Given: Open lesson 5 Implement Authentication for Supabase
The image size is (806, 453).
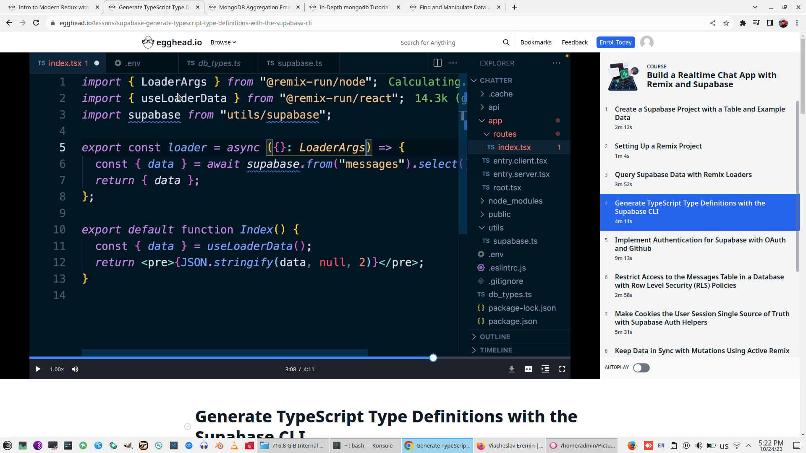Looking at the screenshot, I should click(700, 244).
